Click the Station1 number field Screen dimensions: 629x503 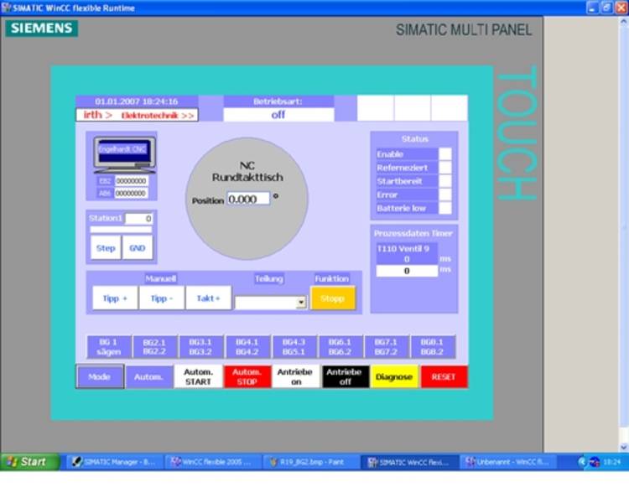138,219
